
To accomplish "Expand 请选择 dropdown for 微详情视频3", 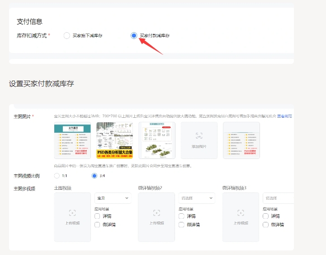I will click(278, 198).
